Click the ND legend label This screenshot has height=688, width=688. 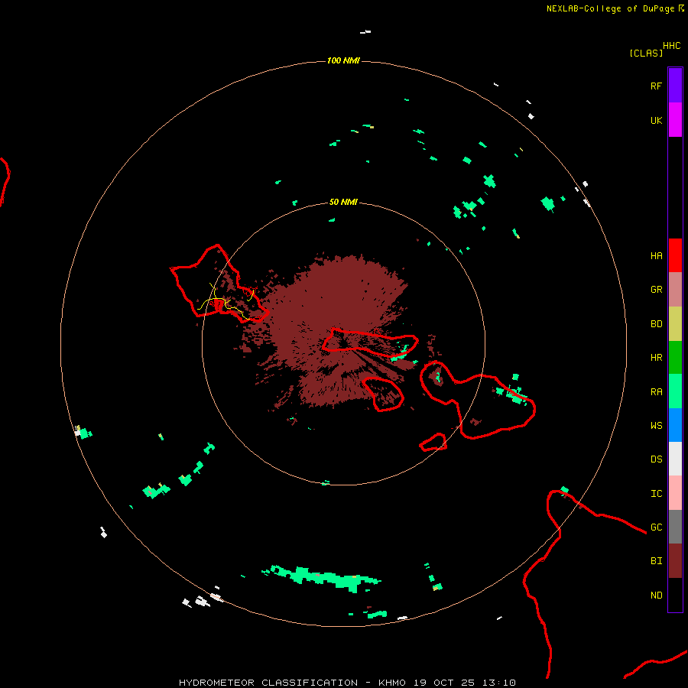point(656,595)
